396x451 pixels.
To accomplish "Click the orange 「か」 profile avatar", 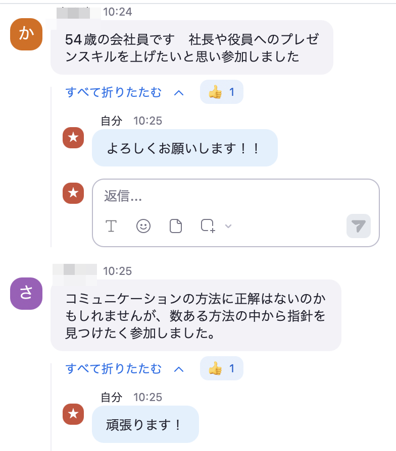I will (x=25, y=35).
